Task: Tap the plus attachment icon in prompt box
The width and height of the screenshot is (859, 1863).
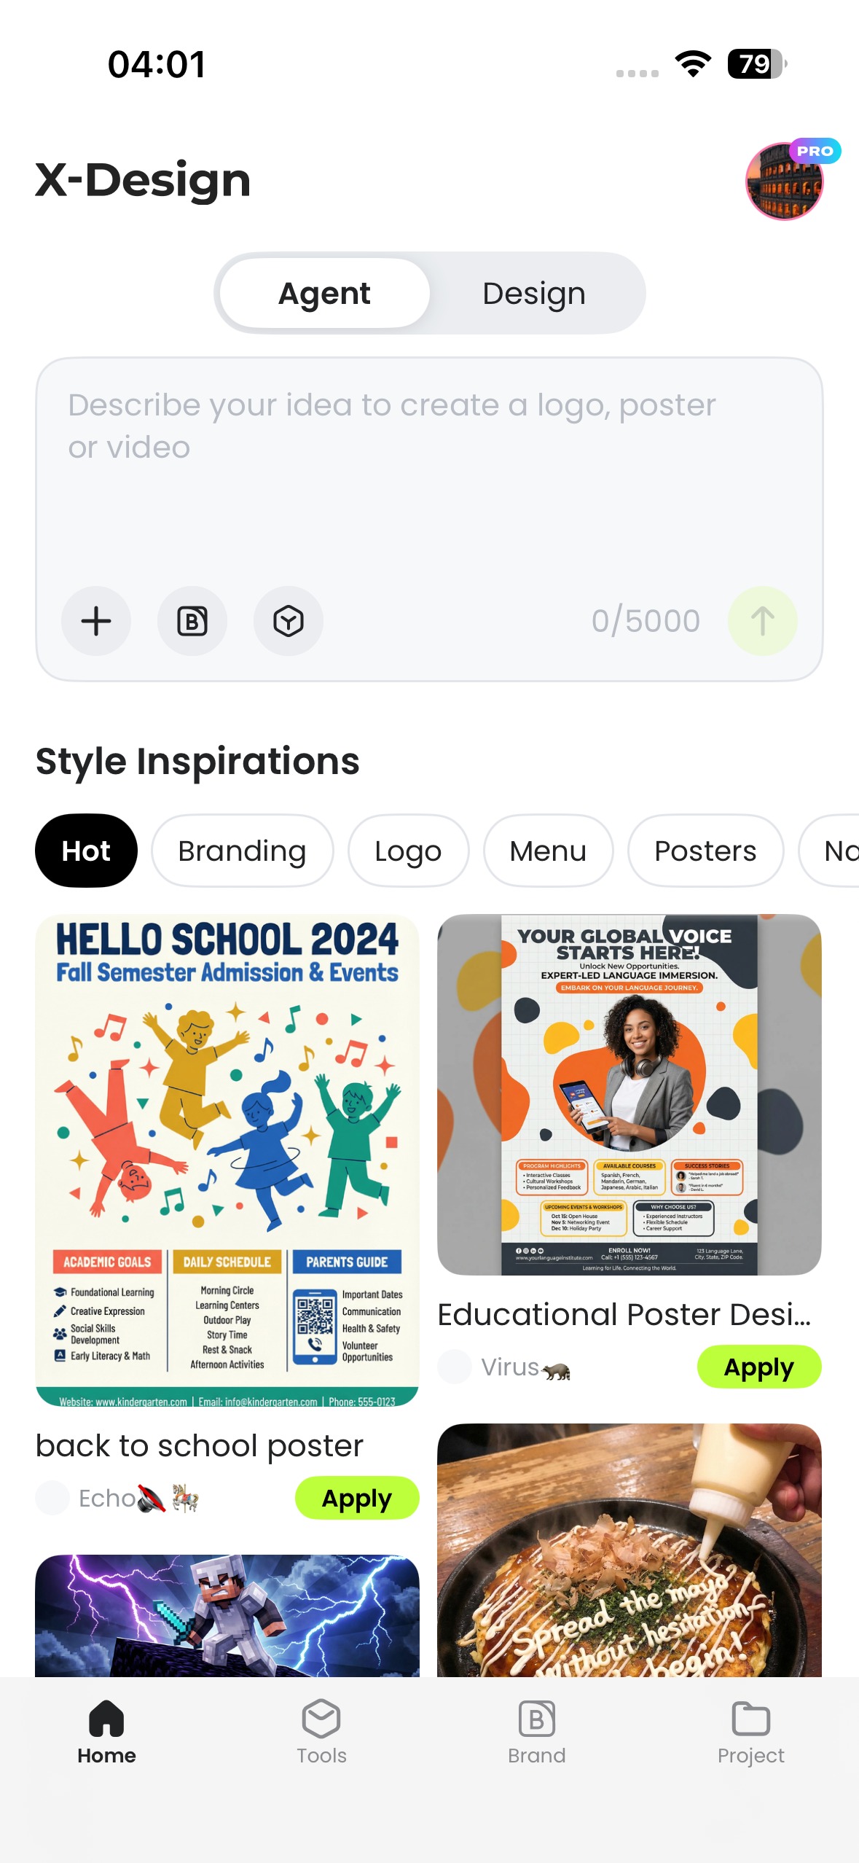Action: pyautogui.click(x=96, y=621)
